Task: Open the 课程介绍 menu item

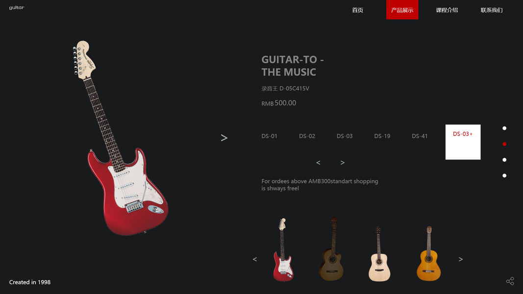Action: click(447, 10)
